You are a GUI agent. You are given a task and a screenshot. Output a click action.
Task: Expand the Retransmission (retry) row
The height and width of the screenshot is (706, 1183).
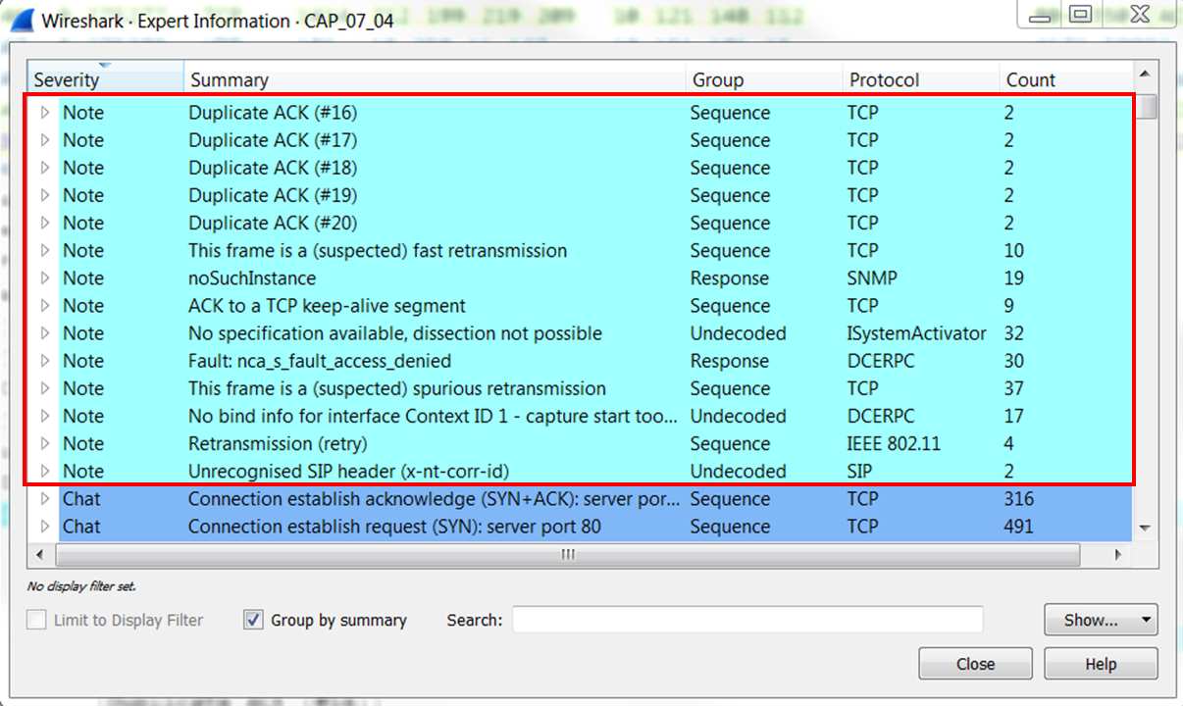[44, 443]
